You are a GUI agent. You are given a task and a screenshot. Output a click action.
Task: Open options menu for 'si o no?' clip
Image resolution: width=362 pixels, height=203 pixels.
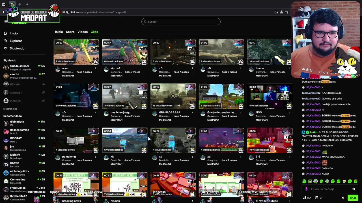pos(144,68)
